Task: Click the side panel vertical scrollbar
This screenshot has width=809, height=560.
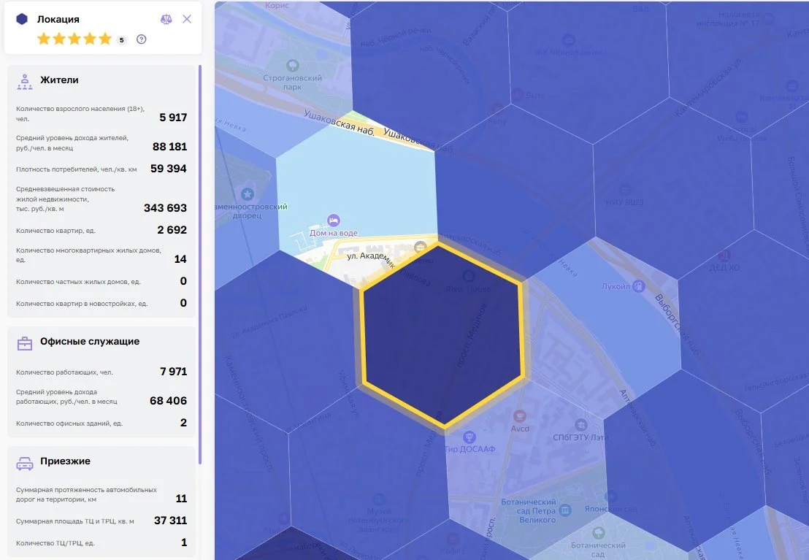Action: point(199,265)
